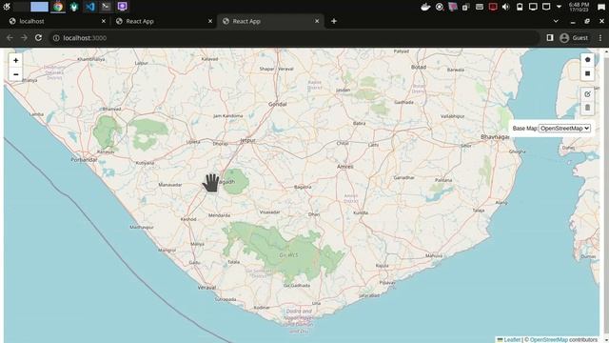The width and height of the screenshot is (609, 343).
Task: Open the Docker tray icon
Action: click(x=425, y=7)
